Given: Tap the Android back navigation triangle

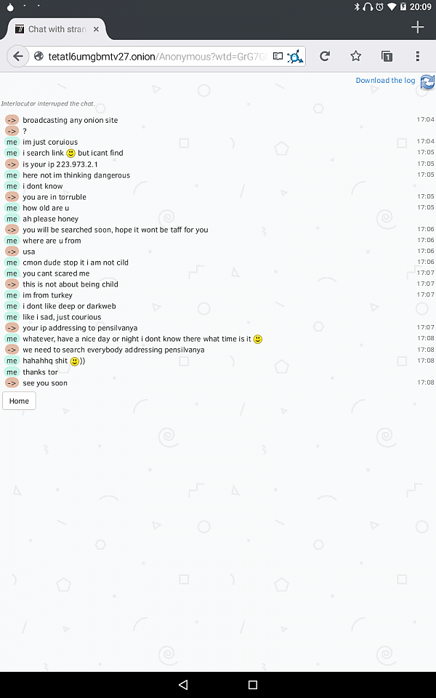Looking at the screenshot, I should coord(183,685).
